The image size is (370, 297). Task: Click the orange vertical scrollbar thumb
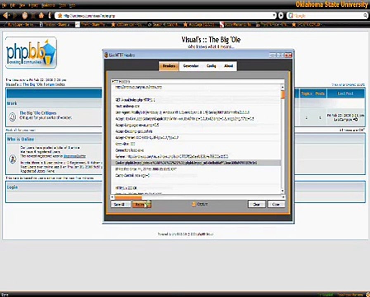[283, 95]
